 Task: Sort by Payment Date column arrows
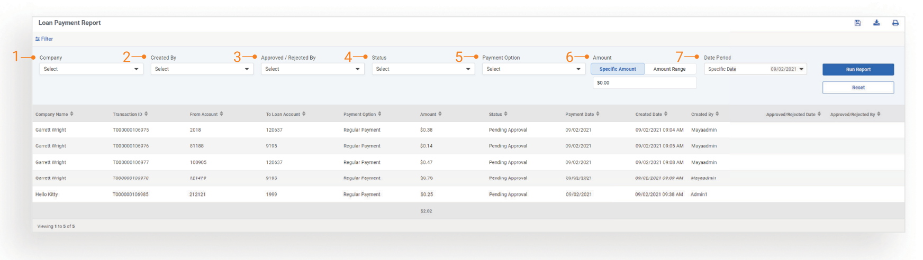[x=598, y=114]
